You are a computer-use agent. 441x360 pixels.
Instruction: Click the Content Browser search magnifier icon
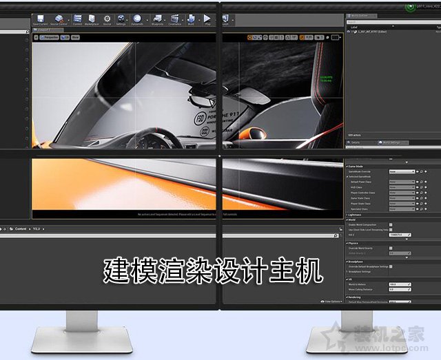336,235
